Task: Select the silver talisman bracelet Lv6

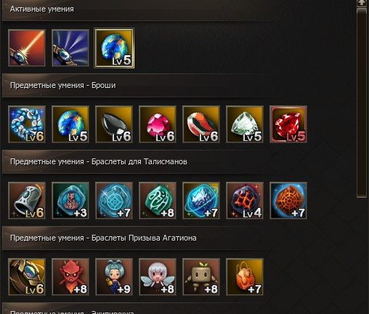Action: tap(27, 201)
